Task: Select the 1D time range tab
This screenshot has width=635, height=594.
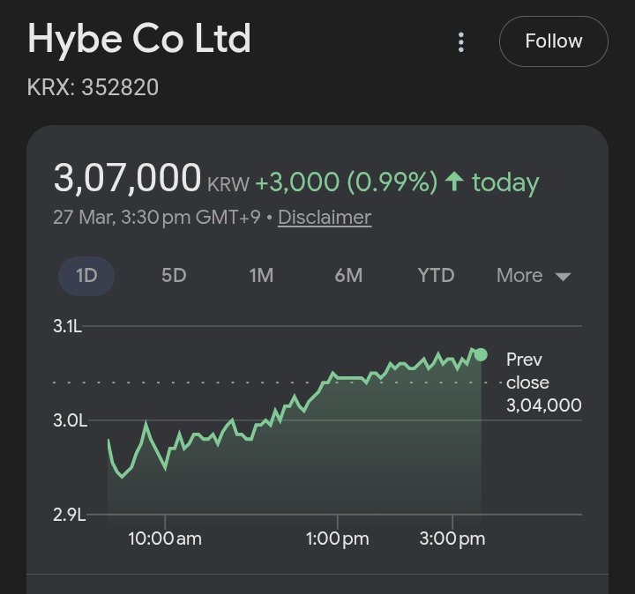Action: pyautogui.click(x=86, y=275)
